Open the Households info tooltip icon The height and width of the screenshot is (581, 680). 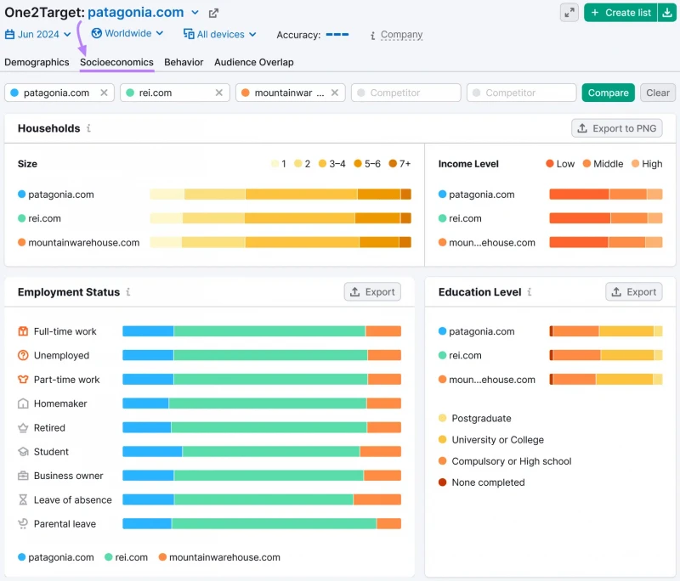(x=88, y=128)
